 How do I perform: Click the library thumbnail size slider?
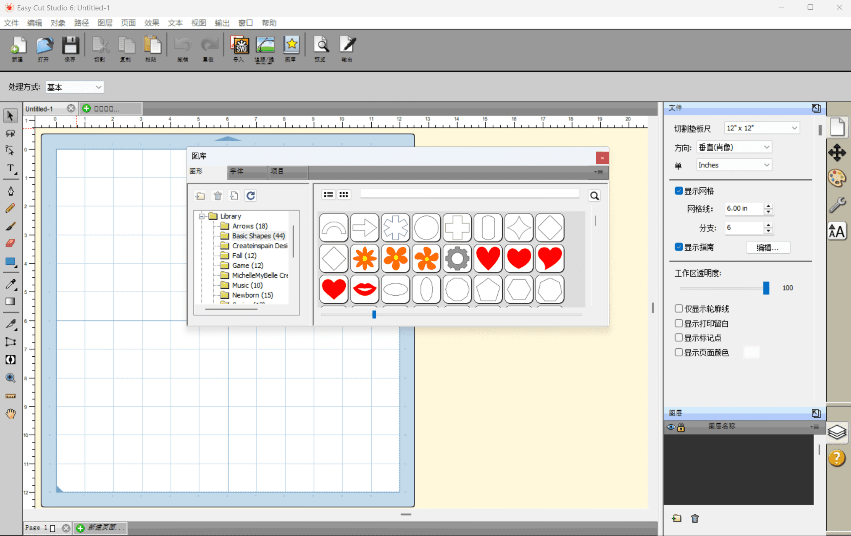click(x=374, y=314)
